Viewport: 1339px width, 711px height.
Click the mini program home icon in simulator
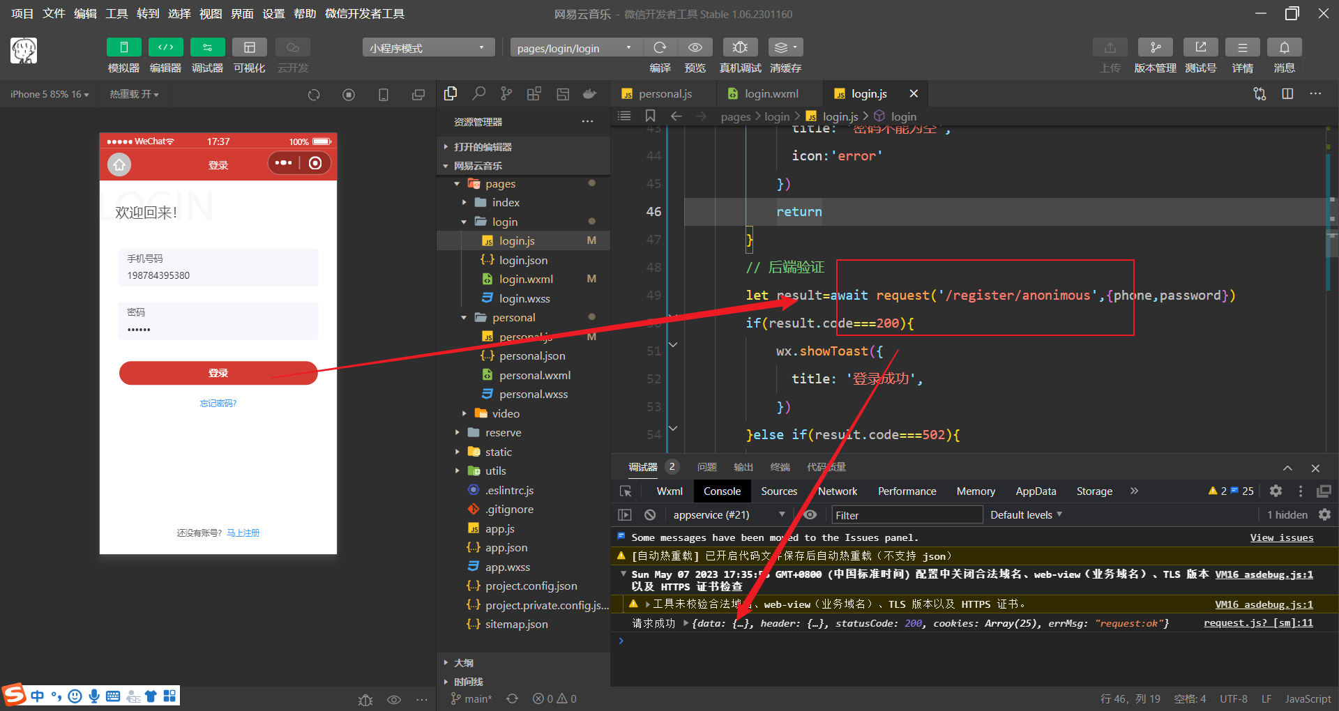(119, 165)
